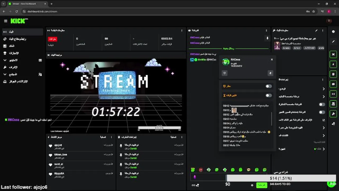Click the studio icon next to الاستيديو
339x191 pixels.
[40, 60]
